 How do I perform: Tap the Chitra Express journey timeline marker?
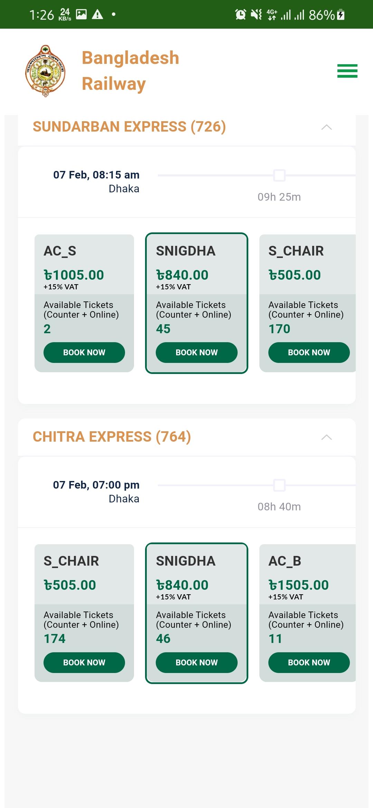pos(279,485)
